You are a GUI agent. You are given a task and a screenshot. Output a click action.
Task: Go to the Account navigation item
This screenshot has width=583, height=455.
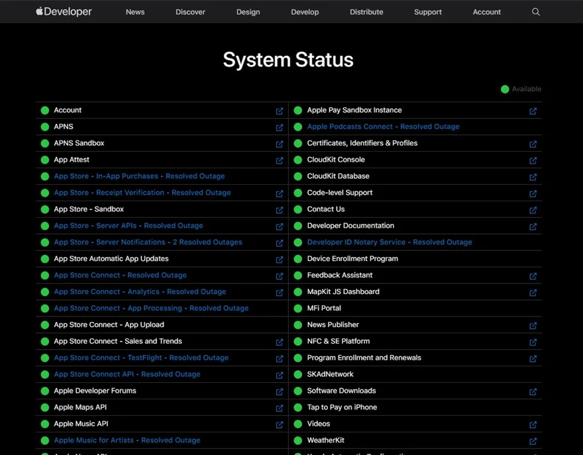click(486, 12)
